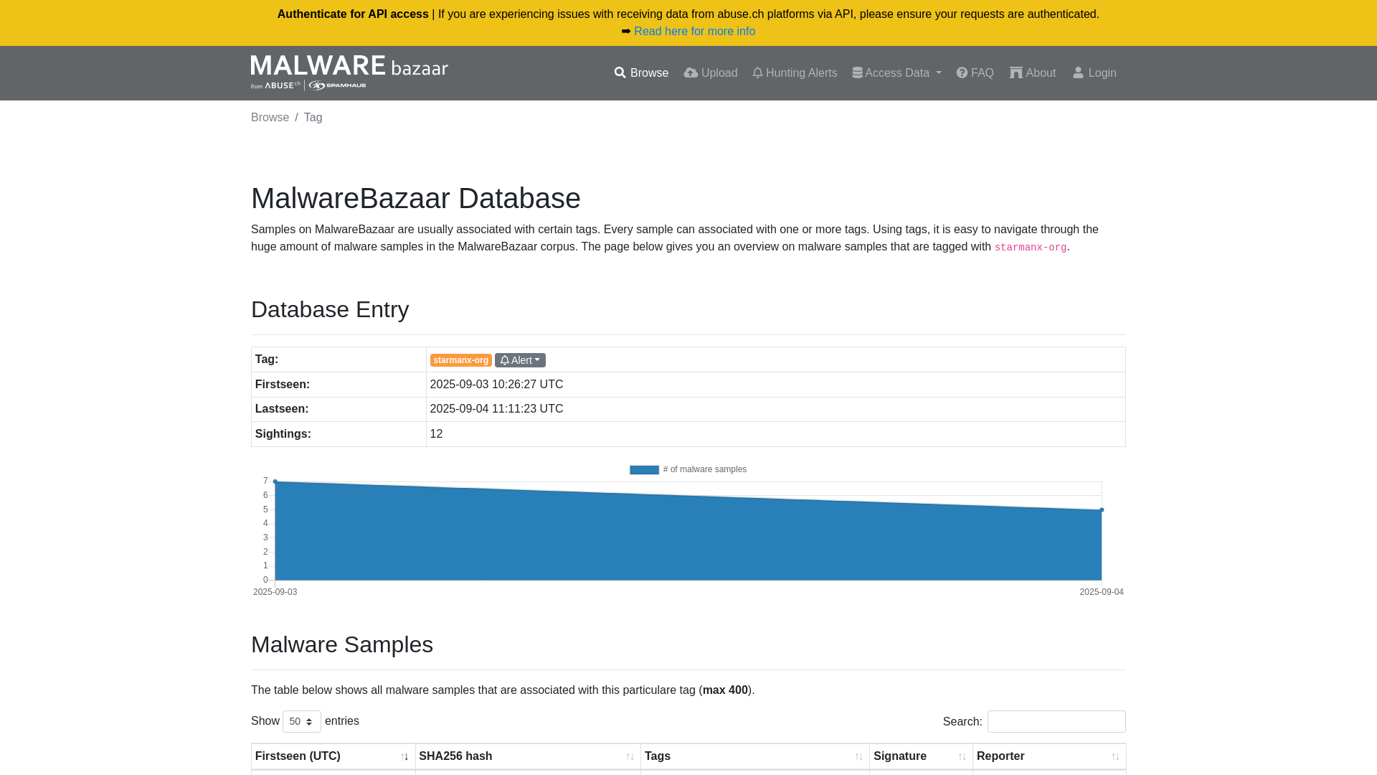Click the 2025-09-04 chart data point
This screenshot has width=1377, height=775.
point(1102,510)
